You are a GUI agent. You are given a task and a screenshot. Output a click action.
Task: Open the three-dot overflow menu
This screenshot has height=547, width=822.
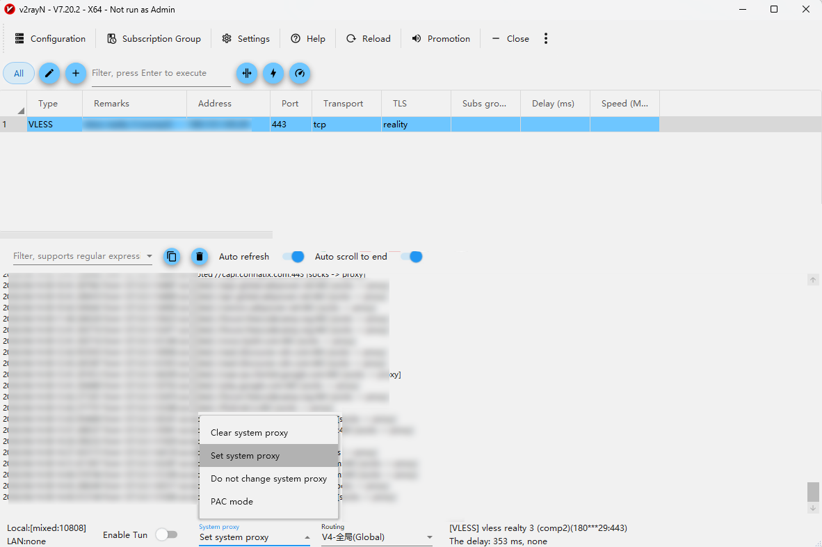[546, 38]
